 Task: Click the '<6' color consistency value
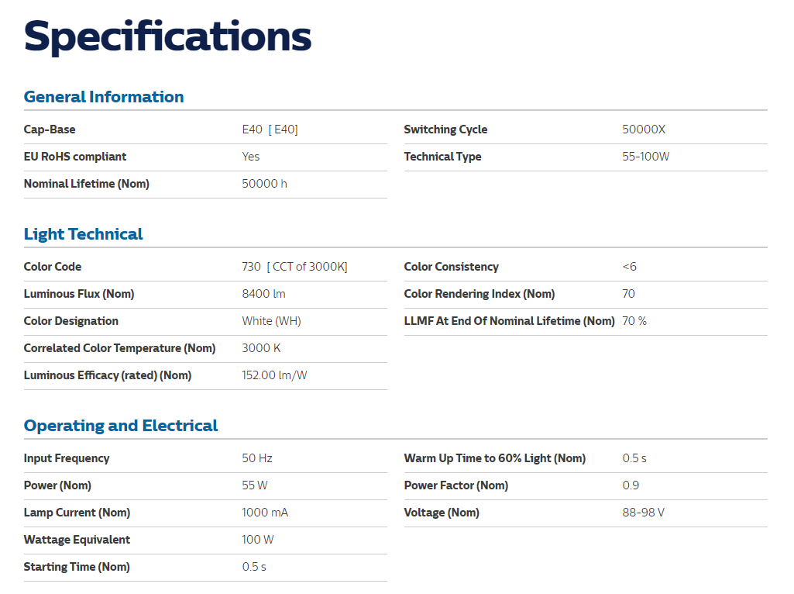tap(630, 267)
